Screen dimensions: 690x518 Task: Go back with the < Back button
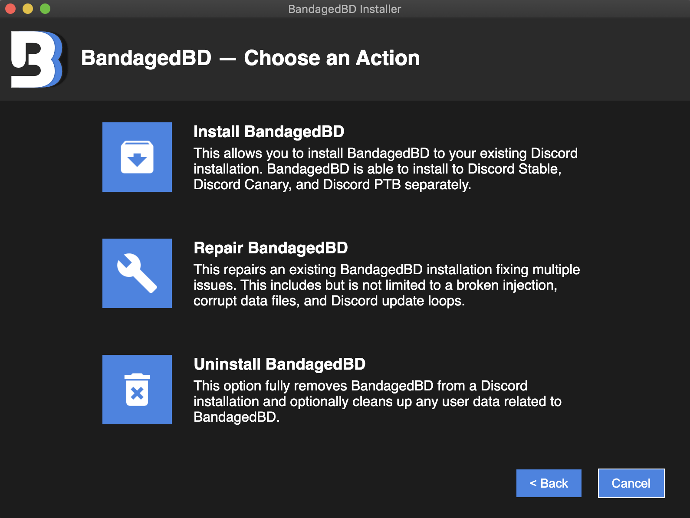[x=549, y=483]
